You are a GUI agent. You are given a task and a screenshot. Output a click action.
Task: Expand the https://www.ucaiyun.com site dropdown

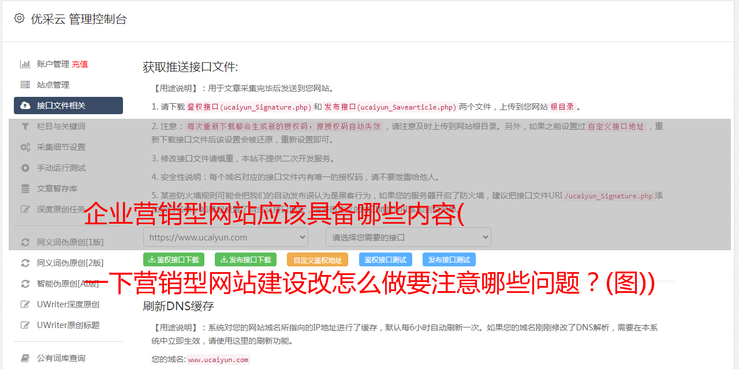click(x=226, y=237)
